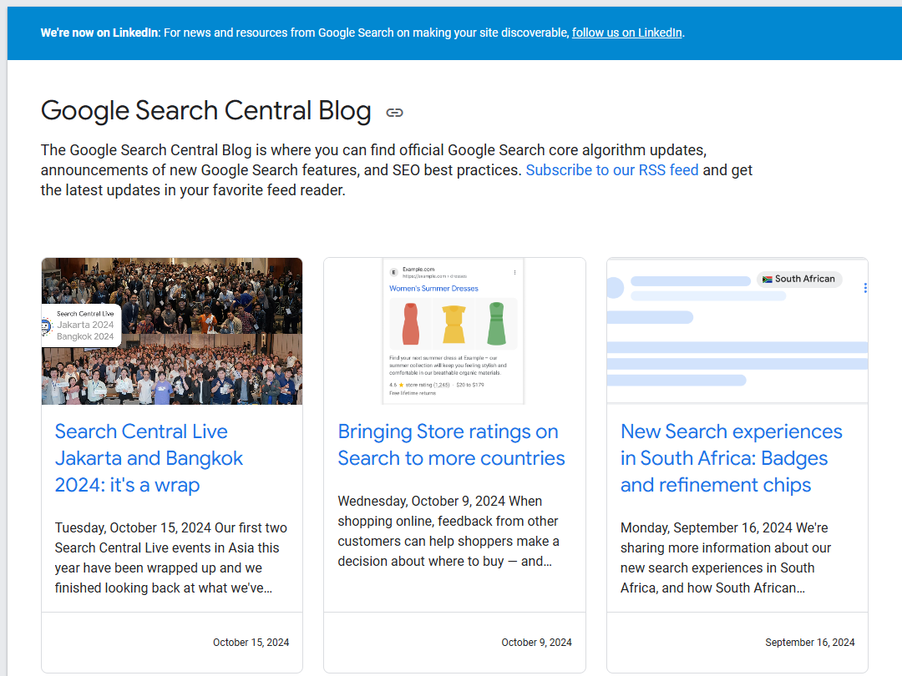Open the three-dot menu in the South Africa mockup
The height and width of the screenshot is (676, 902).
865,287
